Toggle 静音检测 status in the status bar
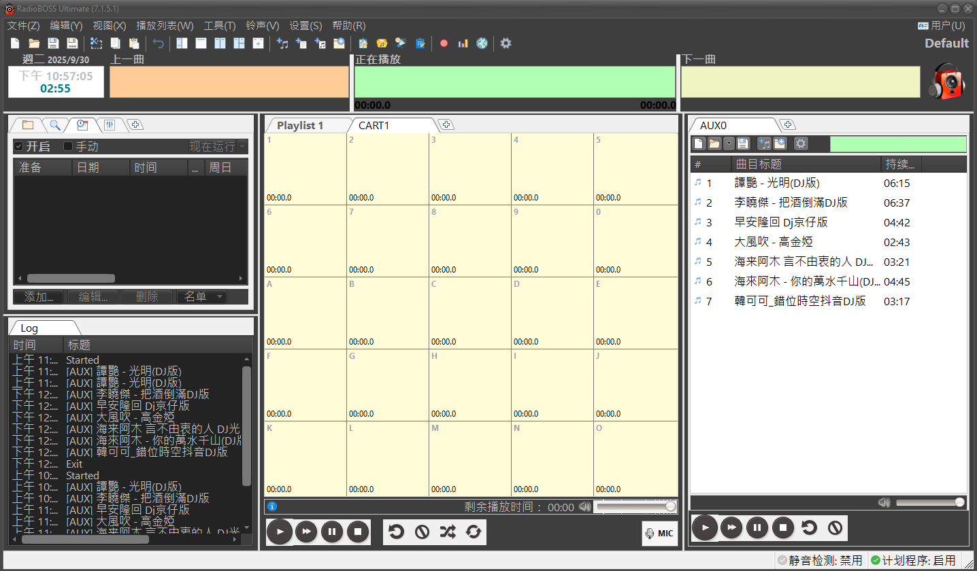 821,561
